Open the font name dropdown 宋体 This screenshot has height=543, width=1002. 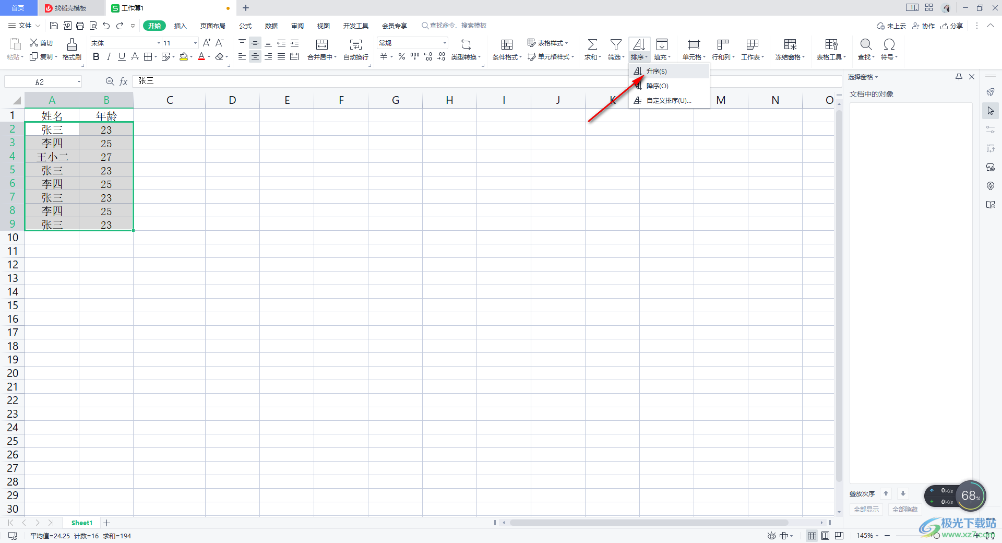159,43
